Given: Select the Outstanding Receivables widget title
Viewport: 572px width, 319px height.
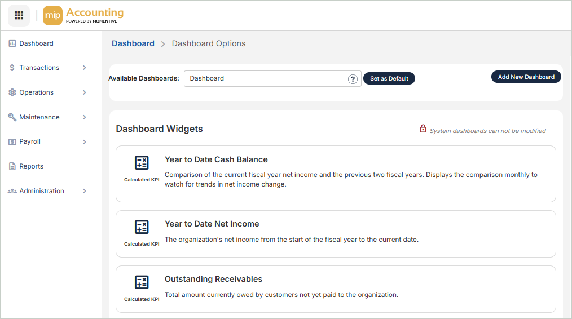Looking at the screenshot, I should (x=213, y=279).
